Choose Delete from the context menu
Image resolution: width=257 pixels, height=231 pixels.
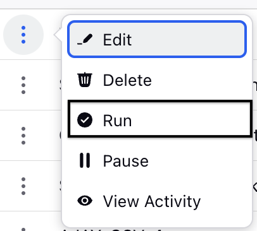157,80
